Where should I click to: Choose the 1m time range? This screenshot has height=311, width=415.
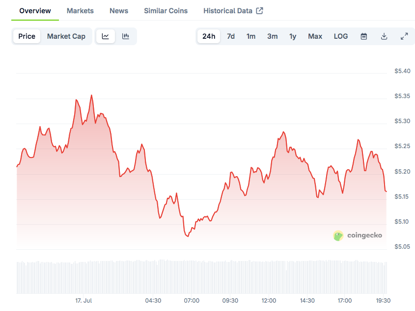click(x=251, y=36)
